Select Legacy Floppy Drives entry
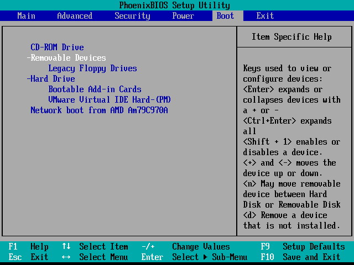 coord(92,68)
